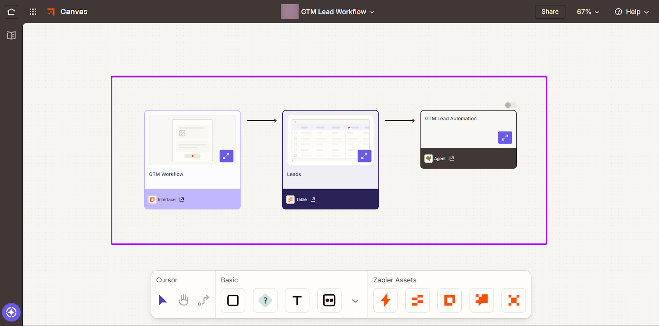Image resolution: width=659 pixels, height=326 pixels.
Task: Expand the GTM Workflow card preview
Action: (x=227, y=156)
